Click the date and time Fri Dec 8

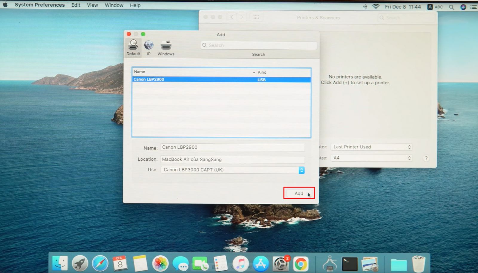(403, 7)
